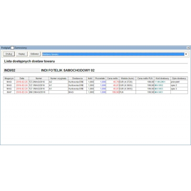Screen dimensions: 191x191
Task: Click the Dostawca column header
Action: coord(77,78)
